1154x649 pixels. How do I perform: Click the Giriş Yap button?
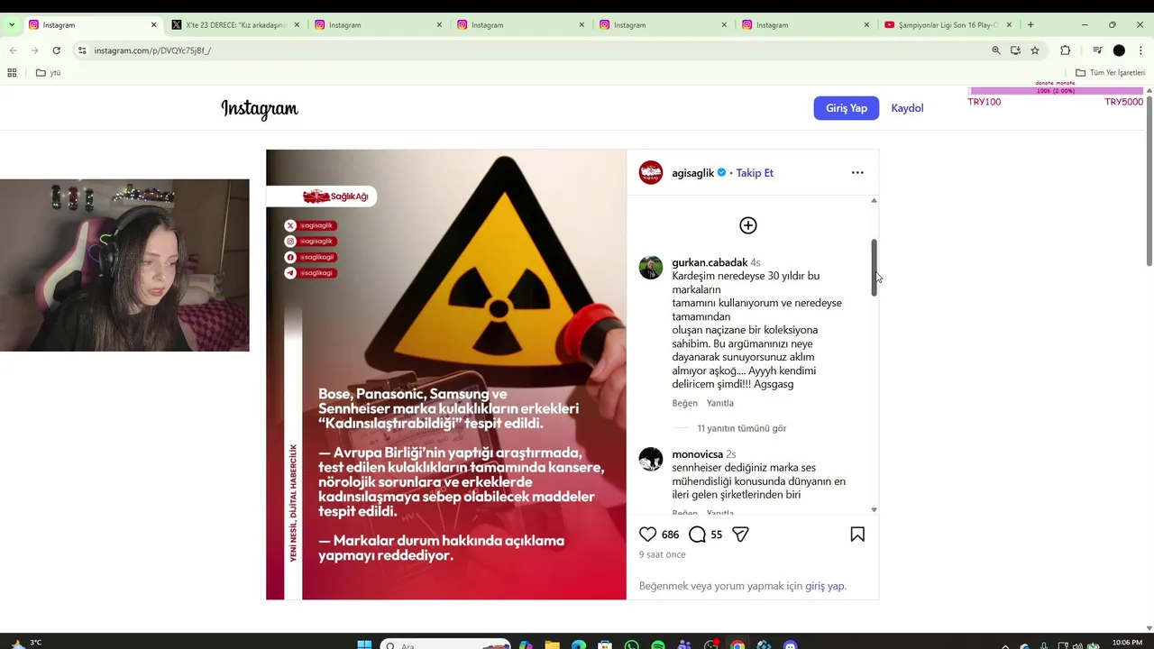[847, 108]
